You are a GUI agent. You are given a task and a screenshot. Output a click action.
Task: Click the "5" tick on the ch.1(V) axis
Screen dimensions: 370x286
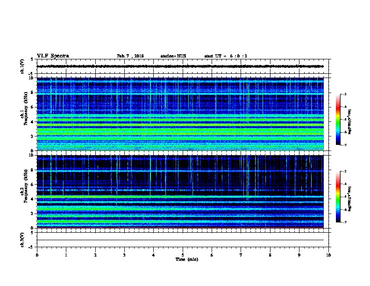tap(32, 59)
